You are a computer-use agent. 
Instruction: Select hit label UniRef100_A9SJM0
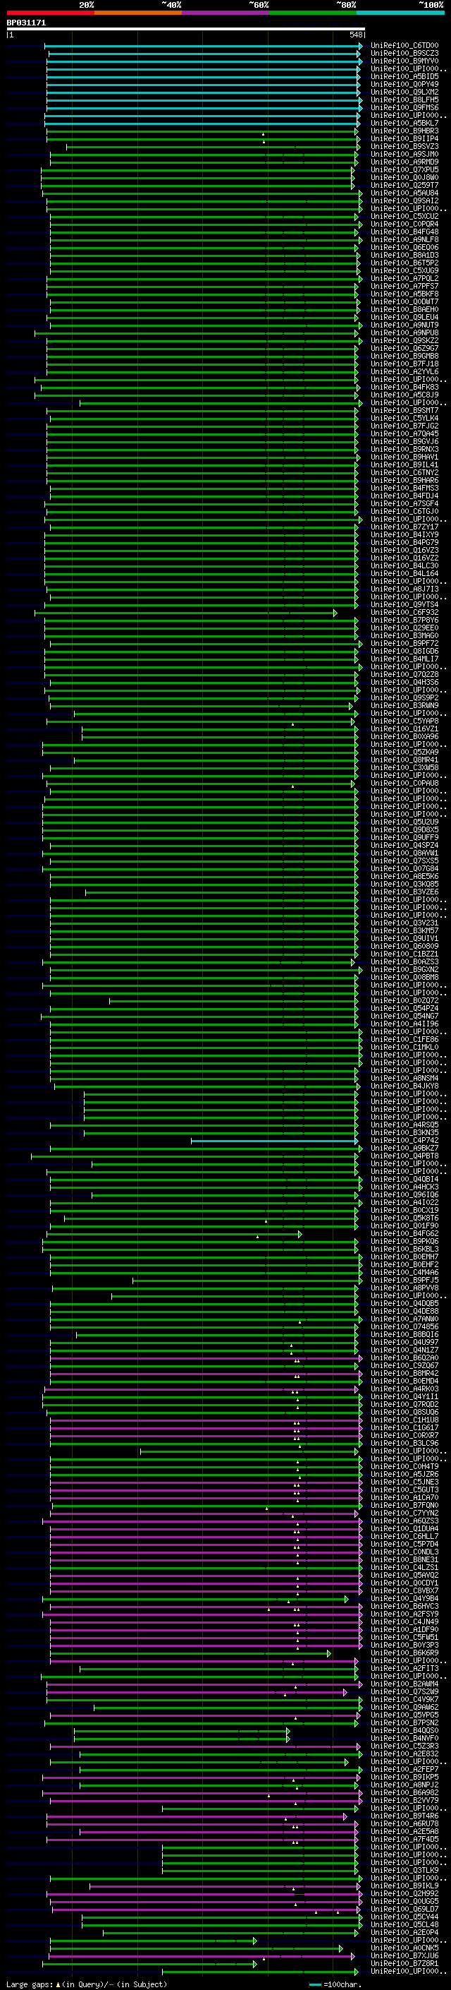point(404,155)
